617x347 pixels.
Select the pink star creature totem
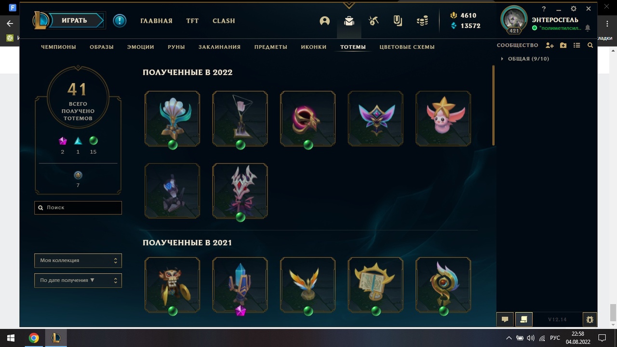coord(443,118)
